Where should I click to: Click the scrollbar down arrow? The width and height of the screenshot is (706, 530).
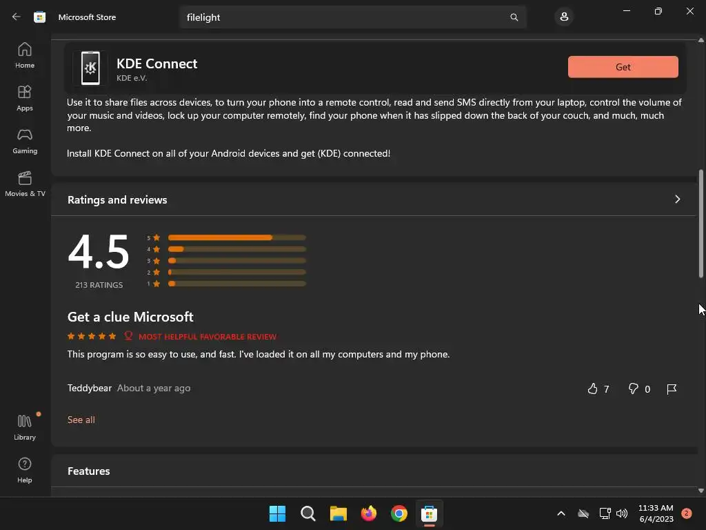tap(701, 491)
